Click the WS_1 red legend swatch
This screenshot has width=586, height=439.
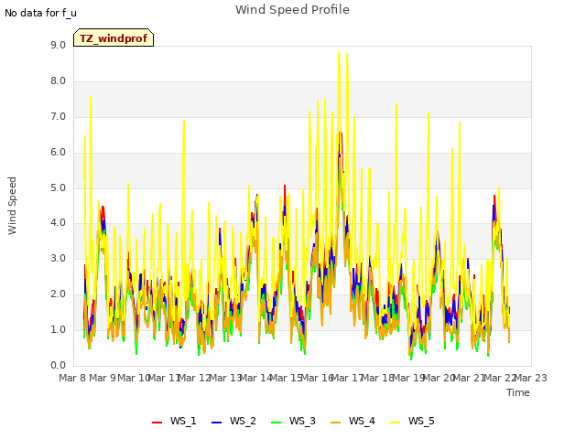pyautogui.click(x=157, y=422)
